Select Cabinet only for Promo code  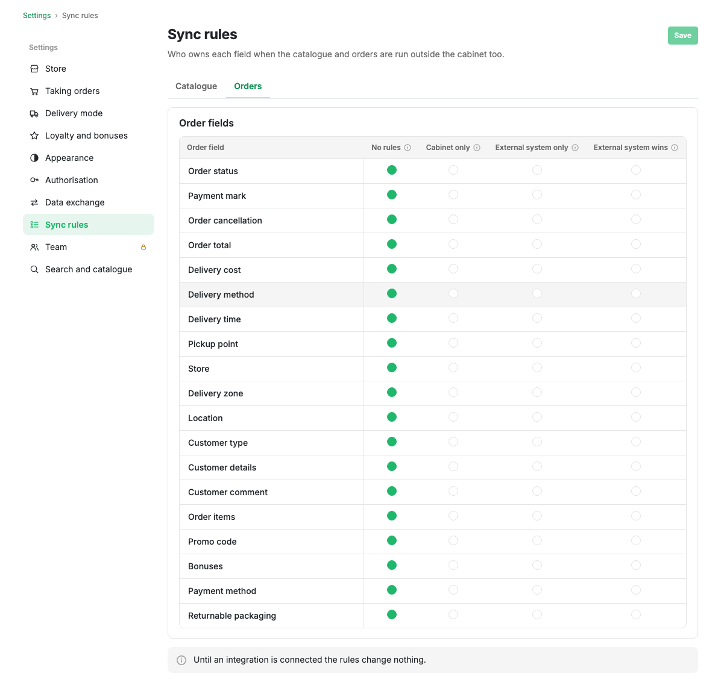453,540
